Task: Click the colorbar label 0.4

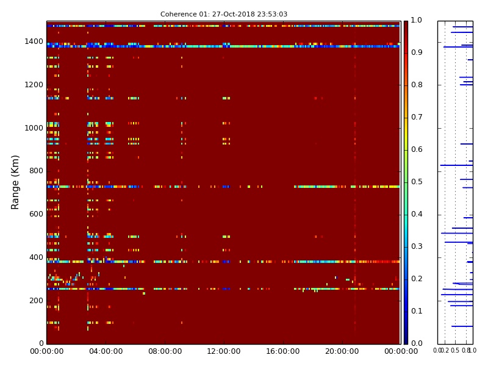Action: pos(417,214)
